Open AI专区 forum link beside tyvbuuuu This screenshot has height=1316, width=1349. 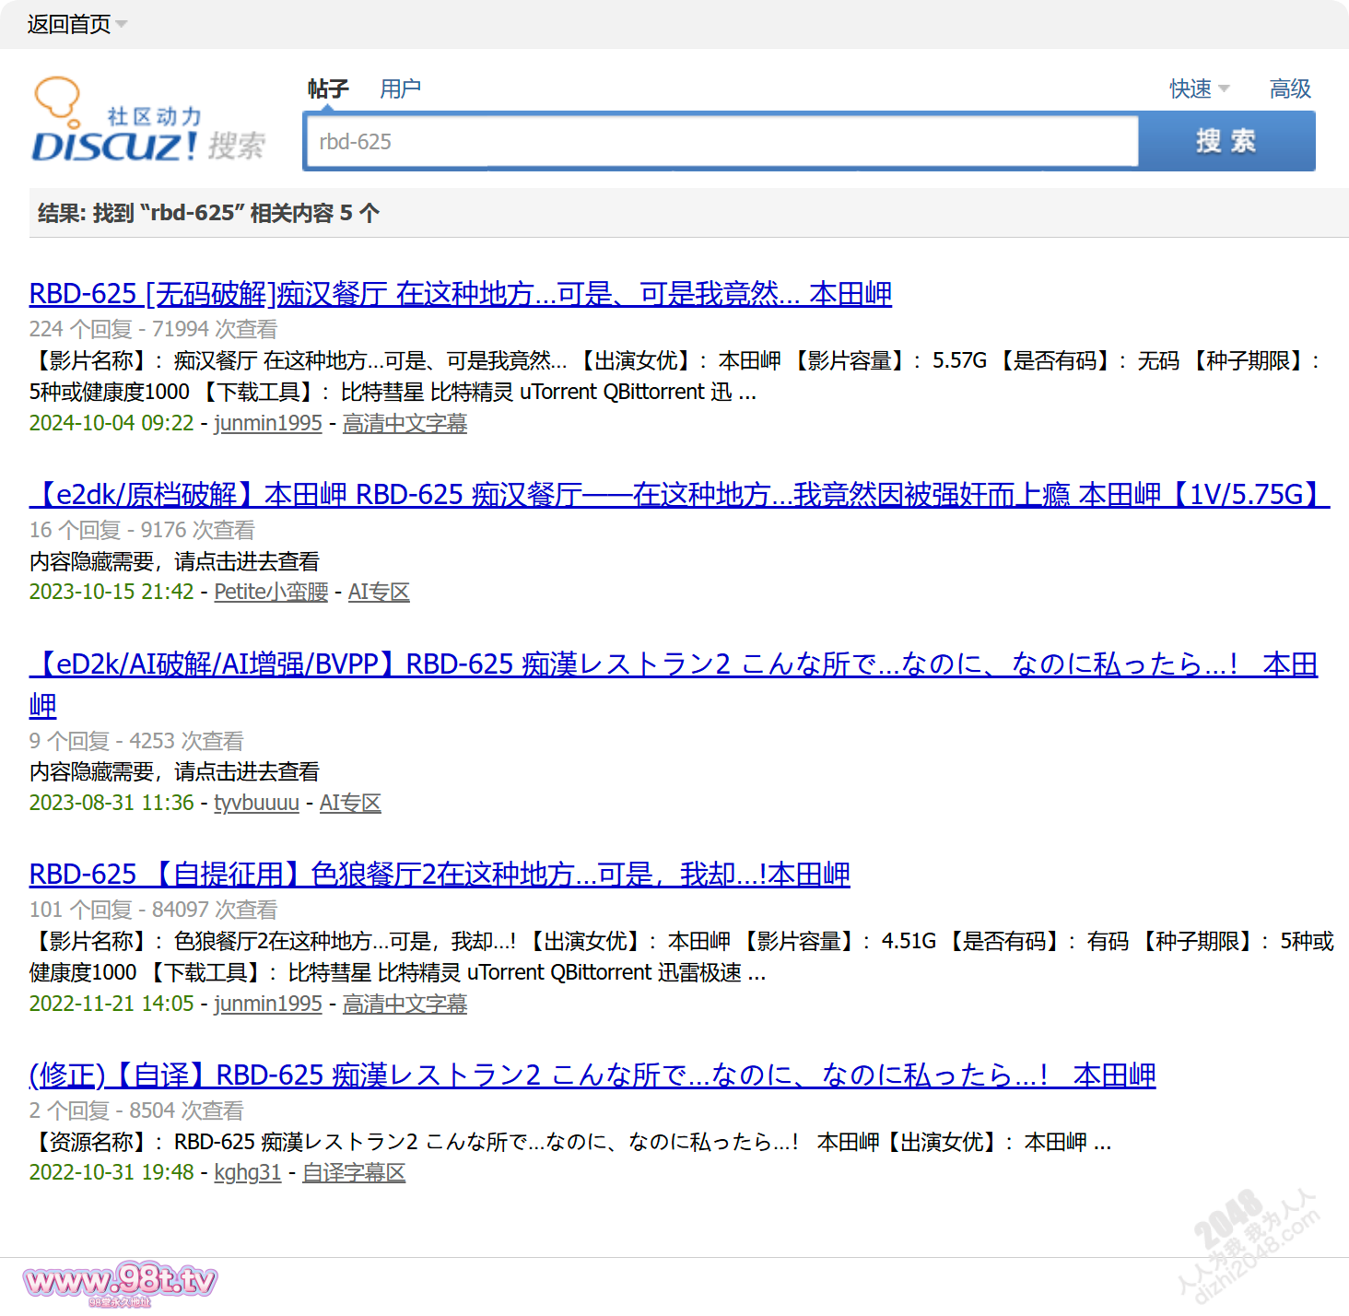[350, 803]
